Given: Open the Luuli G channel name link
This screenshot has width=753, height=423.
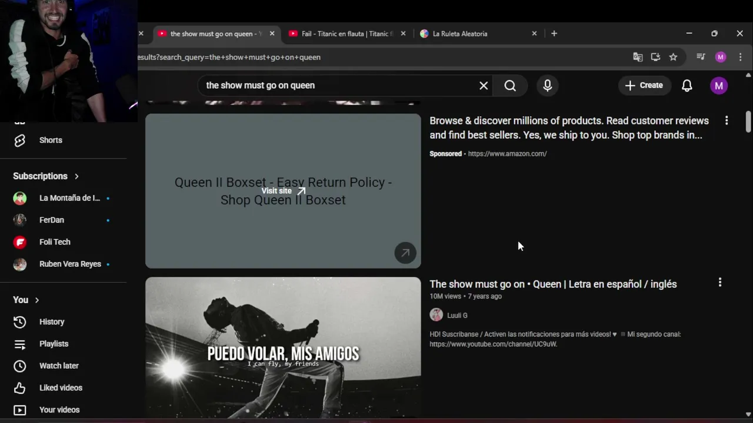Looking at the screenshot, I should point(457,315).
